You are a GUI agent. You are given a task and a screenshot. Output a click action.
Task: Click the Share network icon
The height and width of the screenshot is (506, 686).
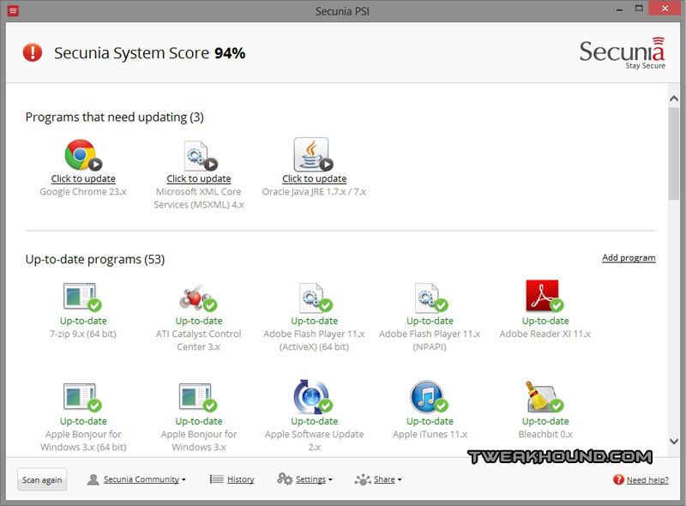click(363, 479)
